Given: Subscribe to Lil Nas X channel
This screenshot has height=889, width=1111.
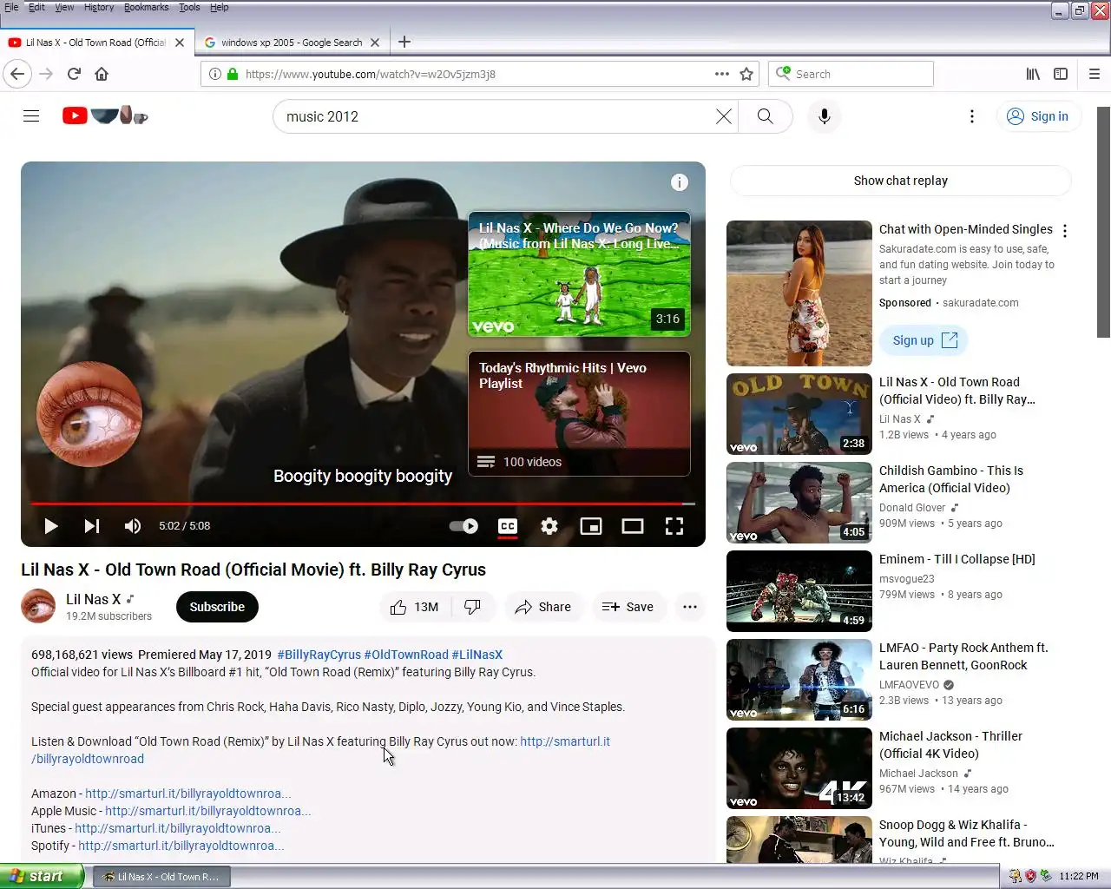Looking at the screenshot, I should pos(217,607).
